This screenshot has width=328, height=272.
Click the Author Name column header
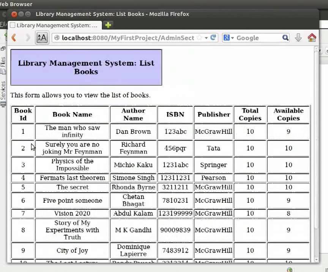[x=133, y=114]
